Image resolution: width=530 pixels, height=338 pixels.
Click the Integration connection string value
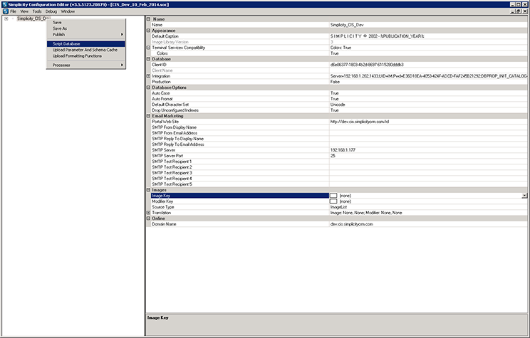pyautogui.click(x=428, y=76)
